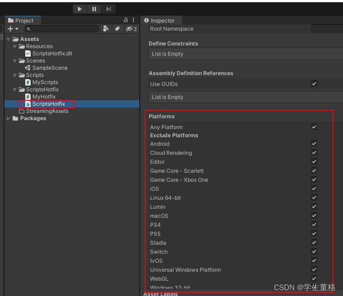Expand the Packages folder arrow
This screenshot has height=296, width=343.
click(9, 118)
